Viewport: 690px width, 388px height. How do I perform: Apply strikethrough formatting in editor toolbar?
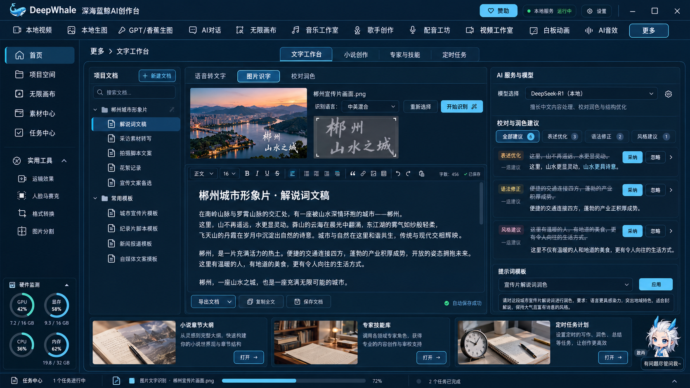pos(277,174)
